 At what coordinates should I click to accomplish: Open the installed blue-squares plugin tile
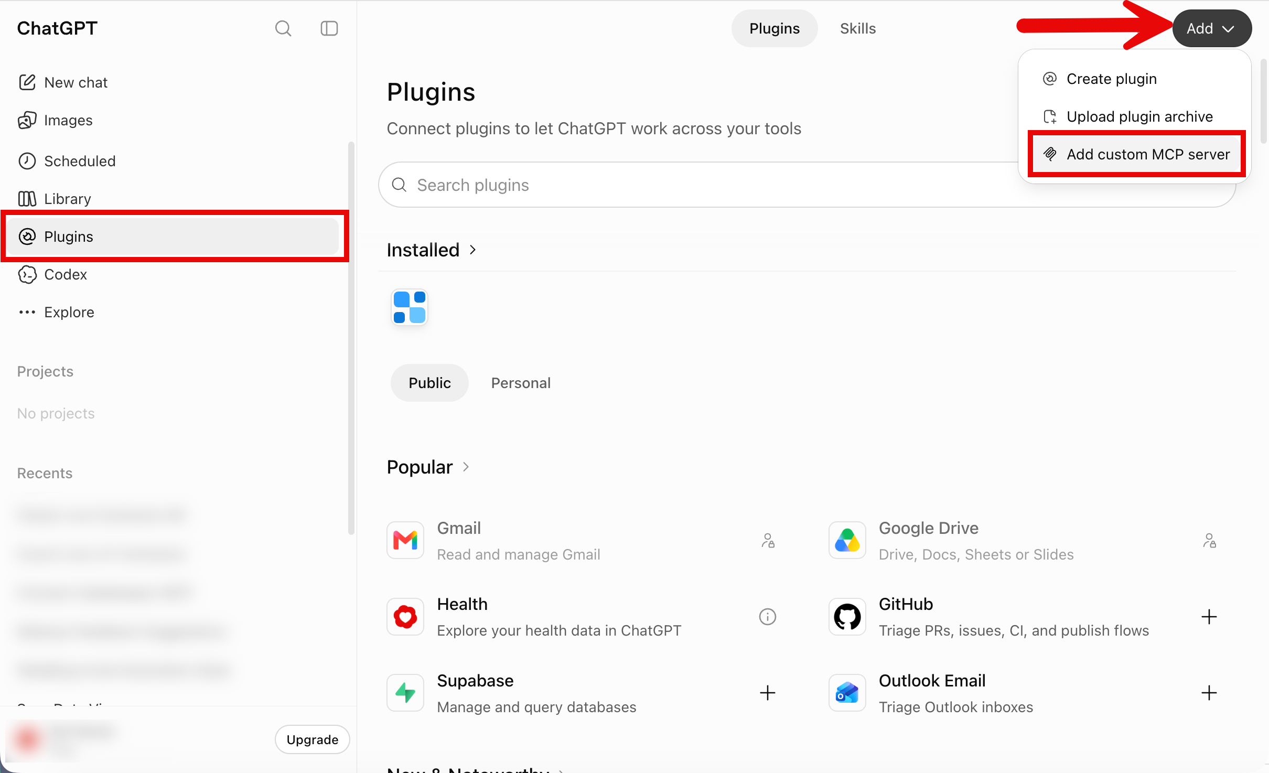(410, 307)
